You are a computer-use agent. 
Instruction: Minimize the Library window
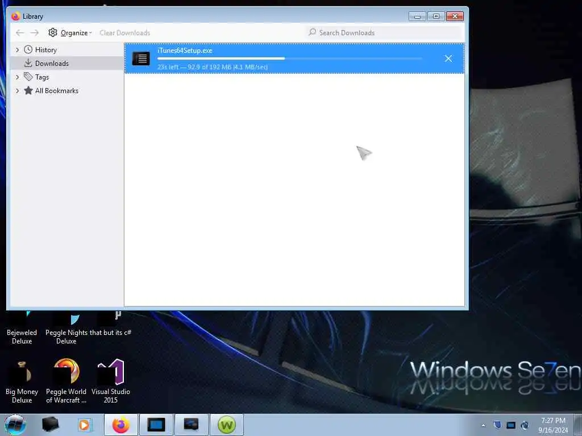[x=417, y=16]
